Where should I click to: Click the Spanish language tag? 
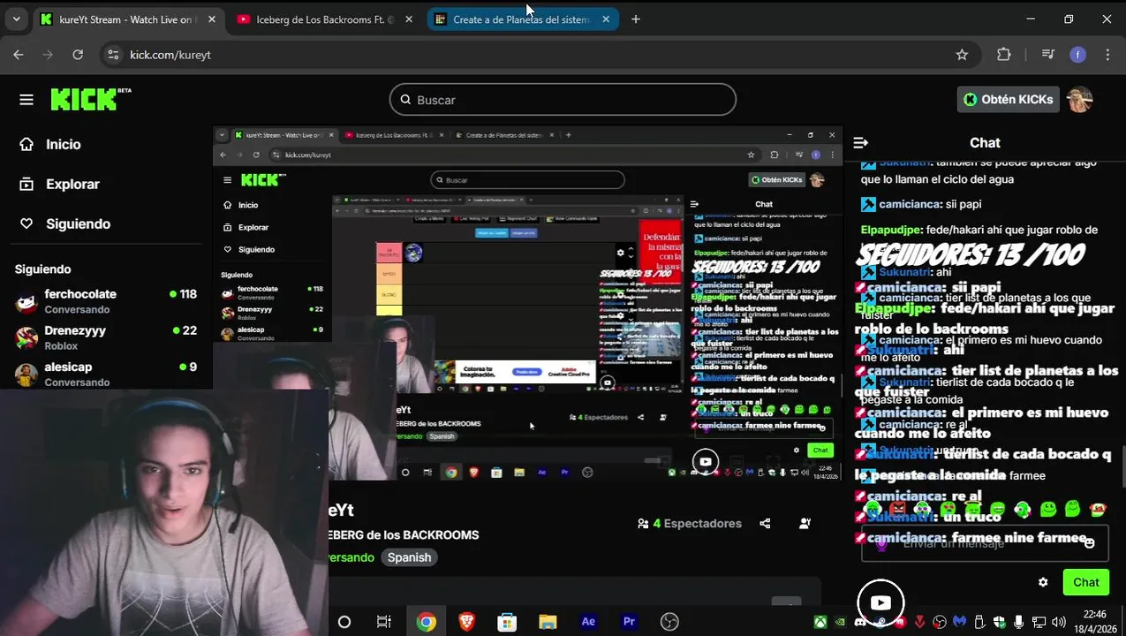[409, 557]
